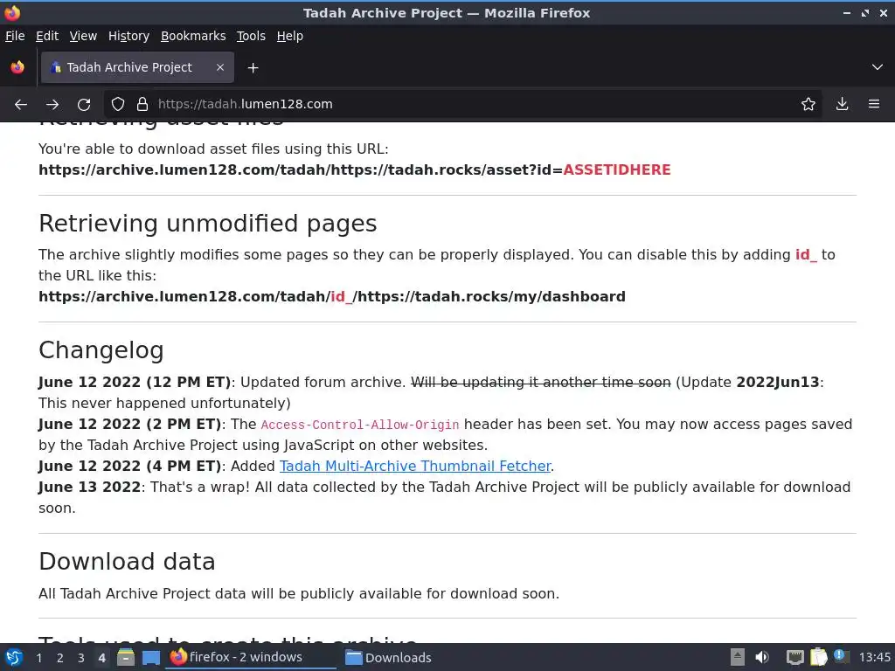Click the Access-Control-Allow-Origin code text

coord(360,425)
